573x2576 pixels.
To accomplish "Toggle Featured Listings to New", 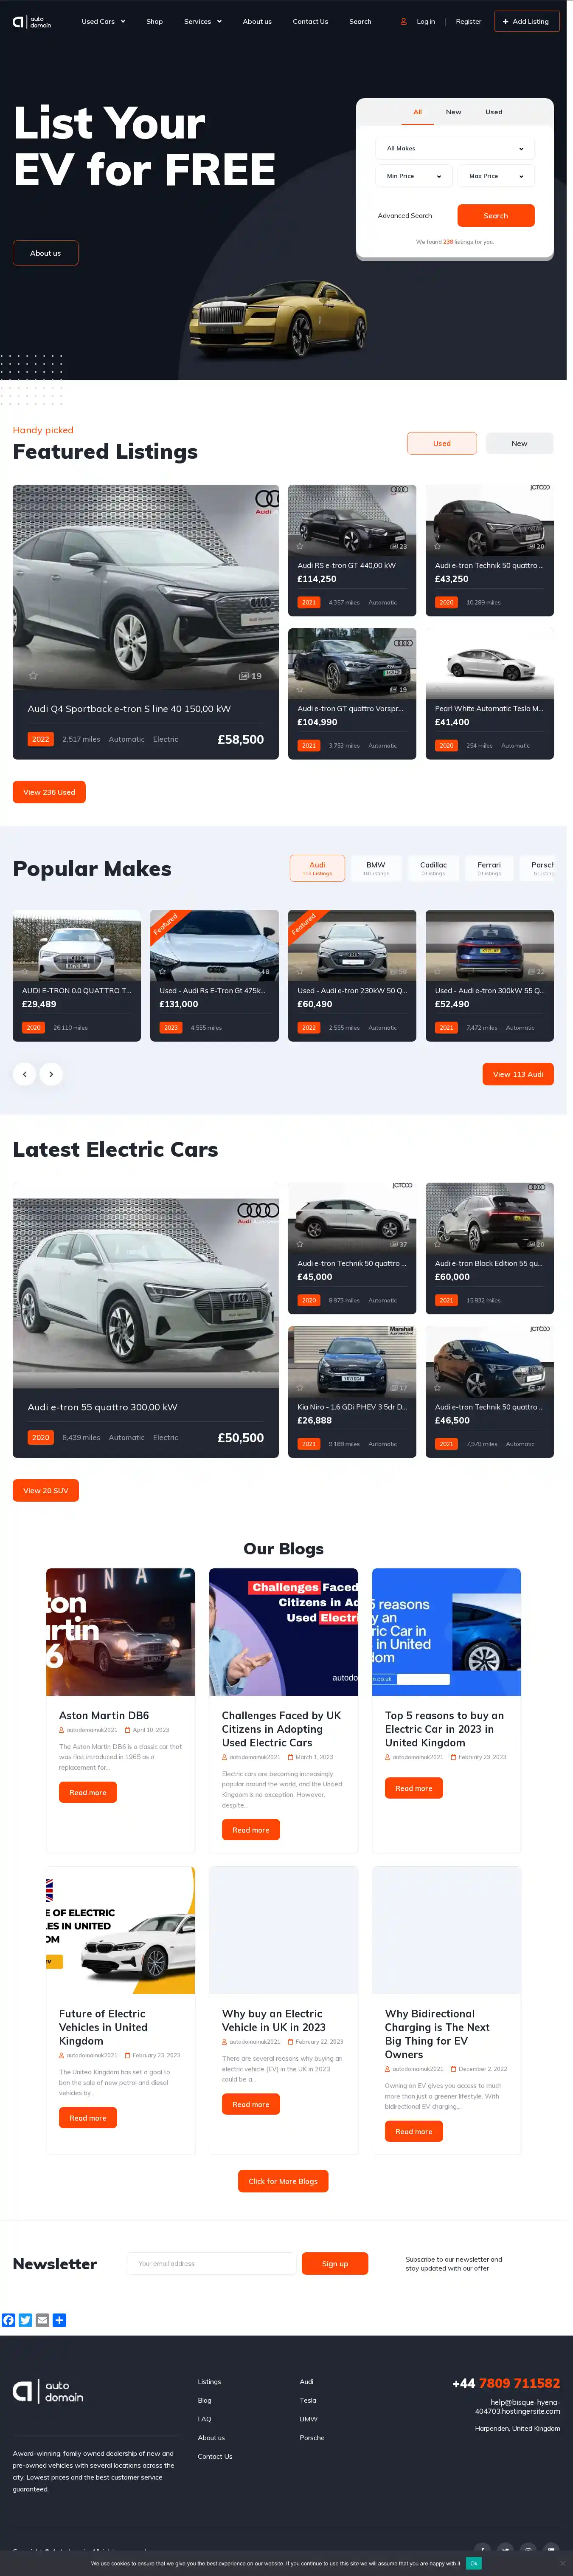I will 519,443.
